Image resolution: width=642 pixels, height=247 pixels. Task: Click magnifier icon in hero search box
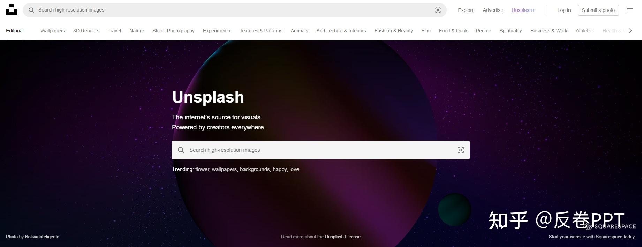181,150
